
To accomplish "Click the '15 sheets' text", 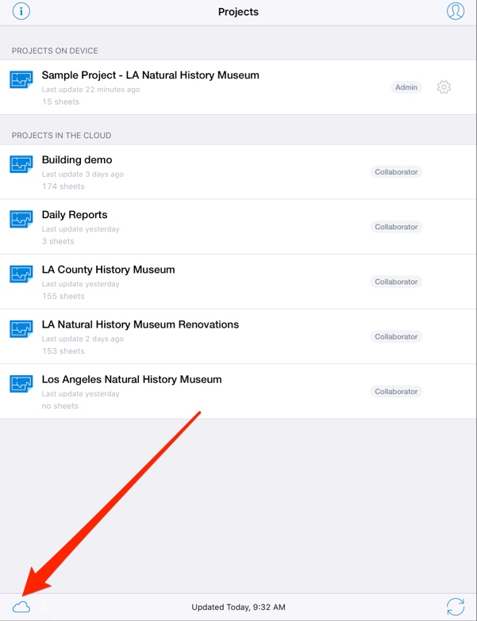I will tap(60, 102).
